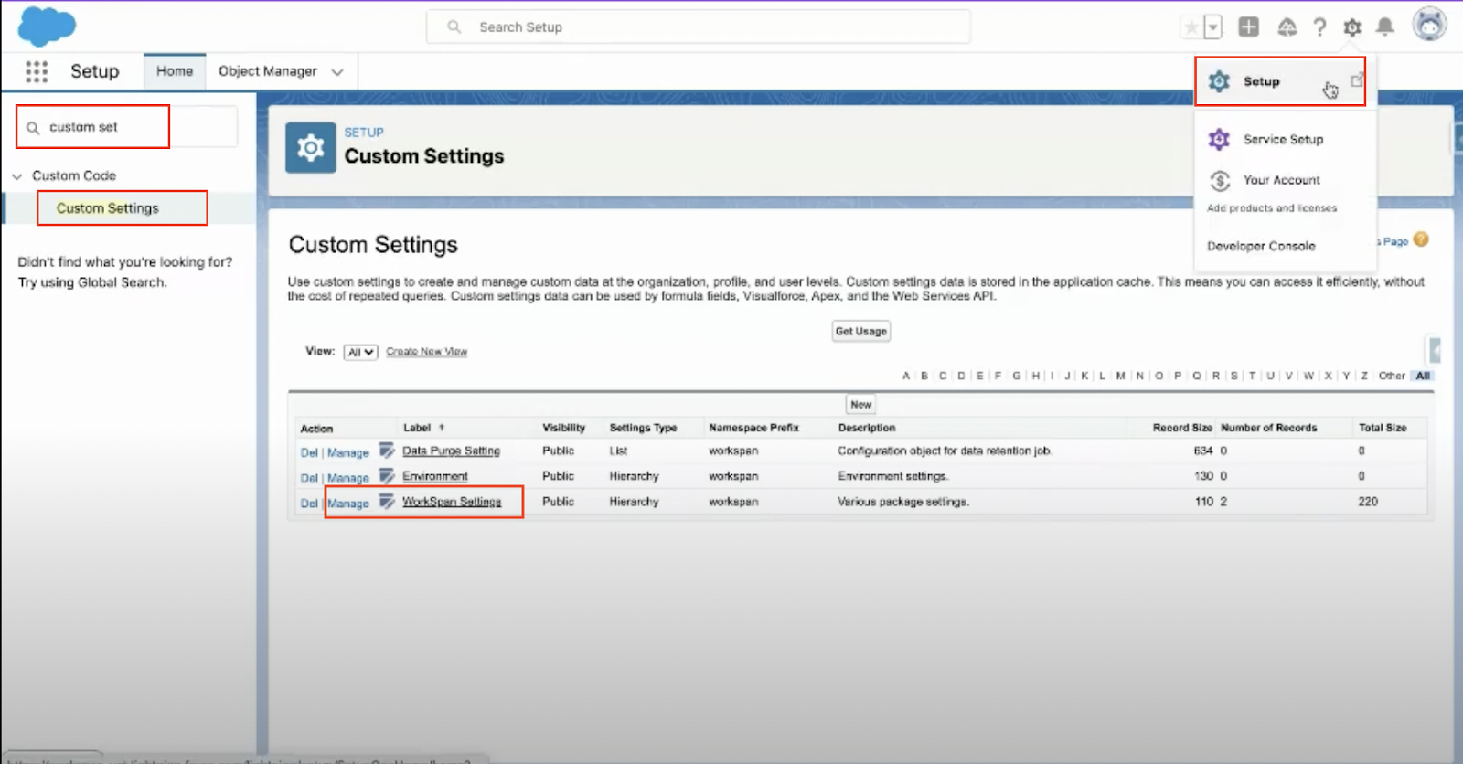Viewport: 1463px width, 764px height.
Task: Click the Service Setup gear icon
Action: pyautogui.click(x=1219, y=139)
